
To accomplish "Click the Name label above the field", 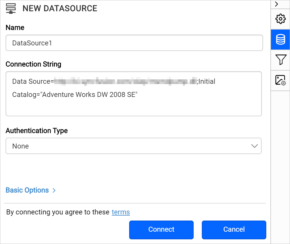I will click(15, 28).
